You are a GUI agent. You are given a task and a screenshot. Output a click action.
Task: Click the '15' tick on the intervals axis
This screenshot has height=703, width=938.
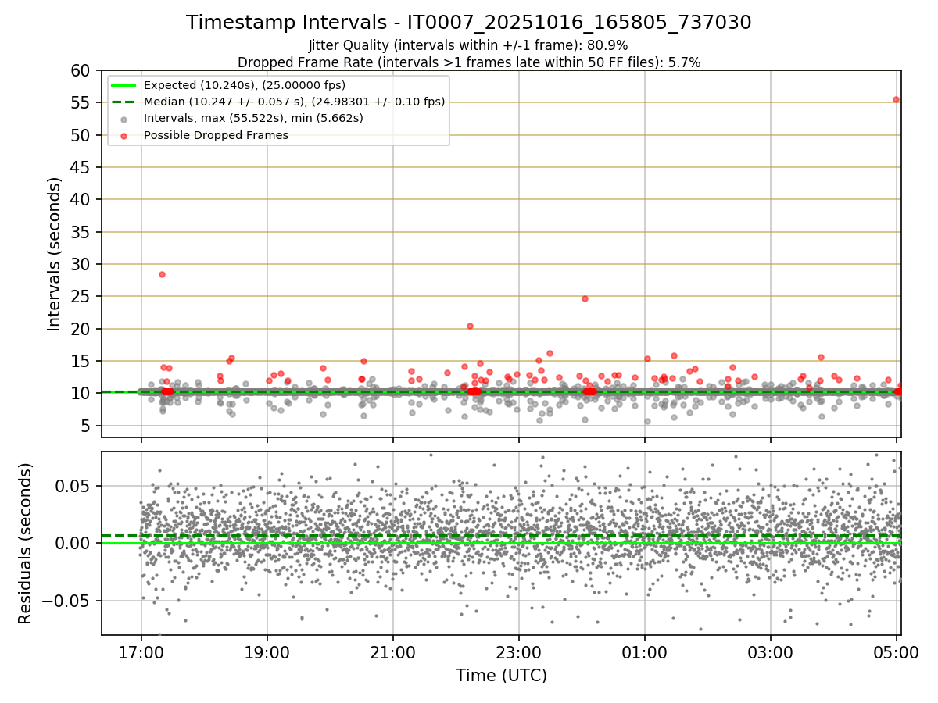81,362
